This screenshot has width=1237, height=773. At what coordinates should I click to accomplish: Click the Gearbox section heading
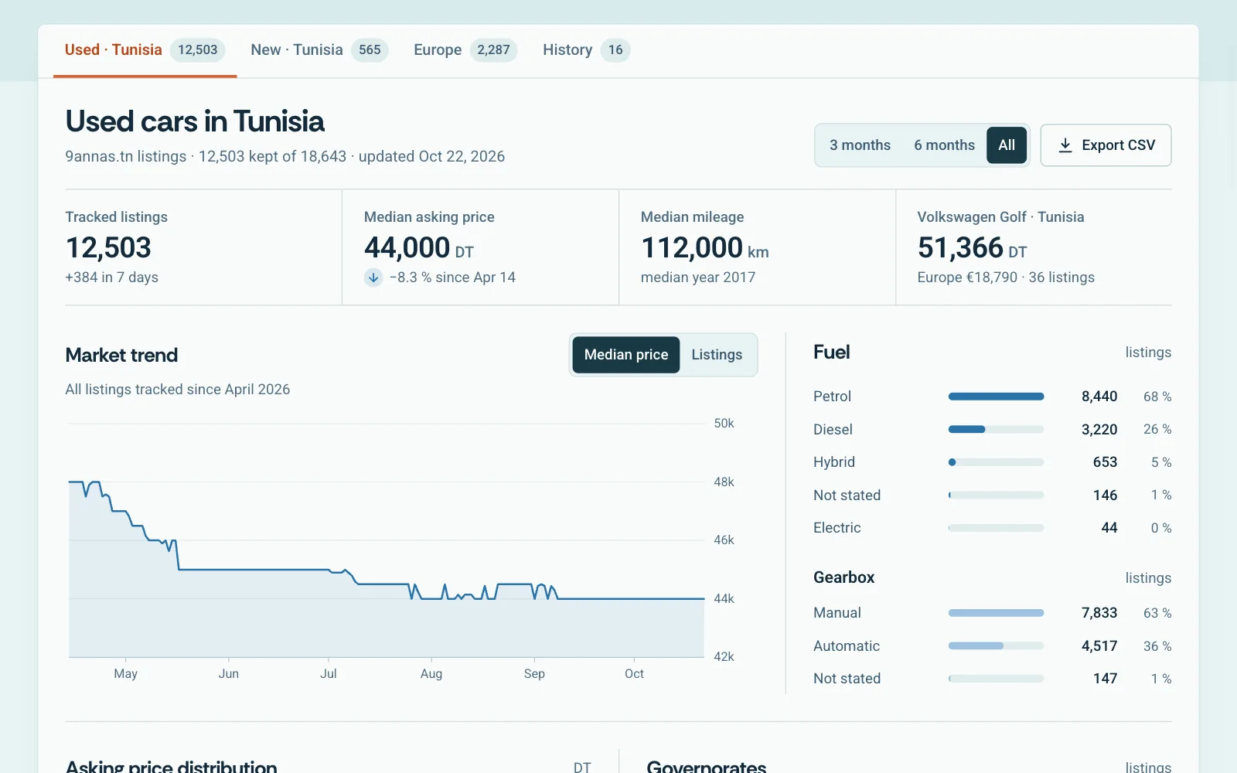843,577
